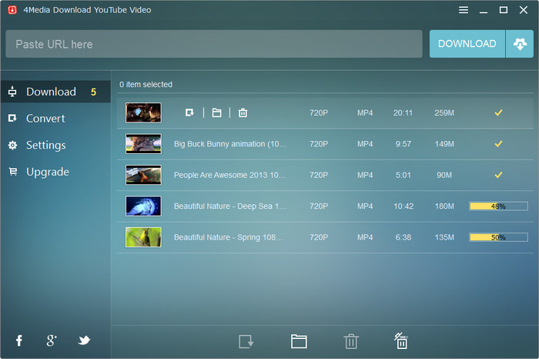Click the hamburger menu icon in title bar
The height and width of the screenshot is (359, 539).
click(x=463, y=10)
